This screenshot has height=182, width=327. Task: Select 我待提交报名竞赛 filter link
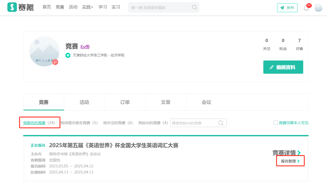79,123
